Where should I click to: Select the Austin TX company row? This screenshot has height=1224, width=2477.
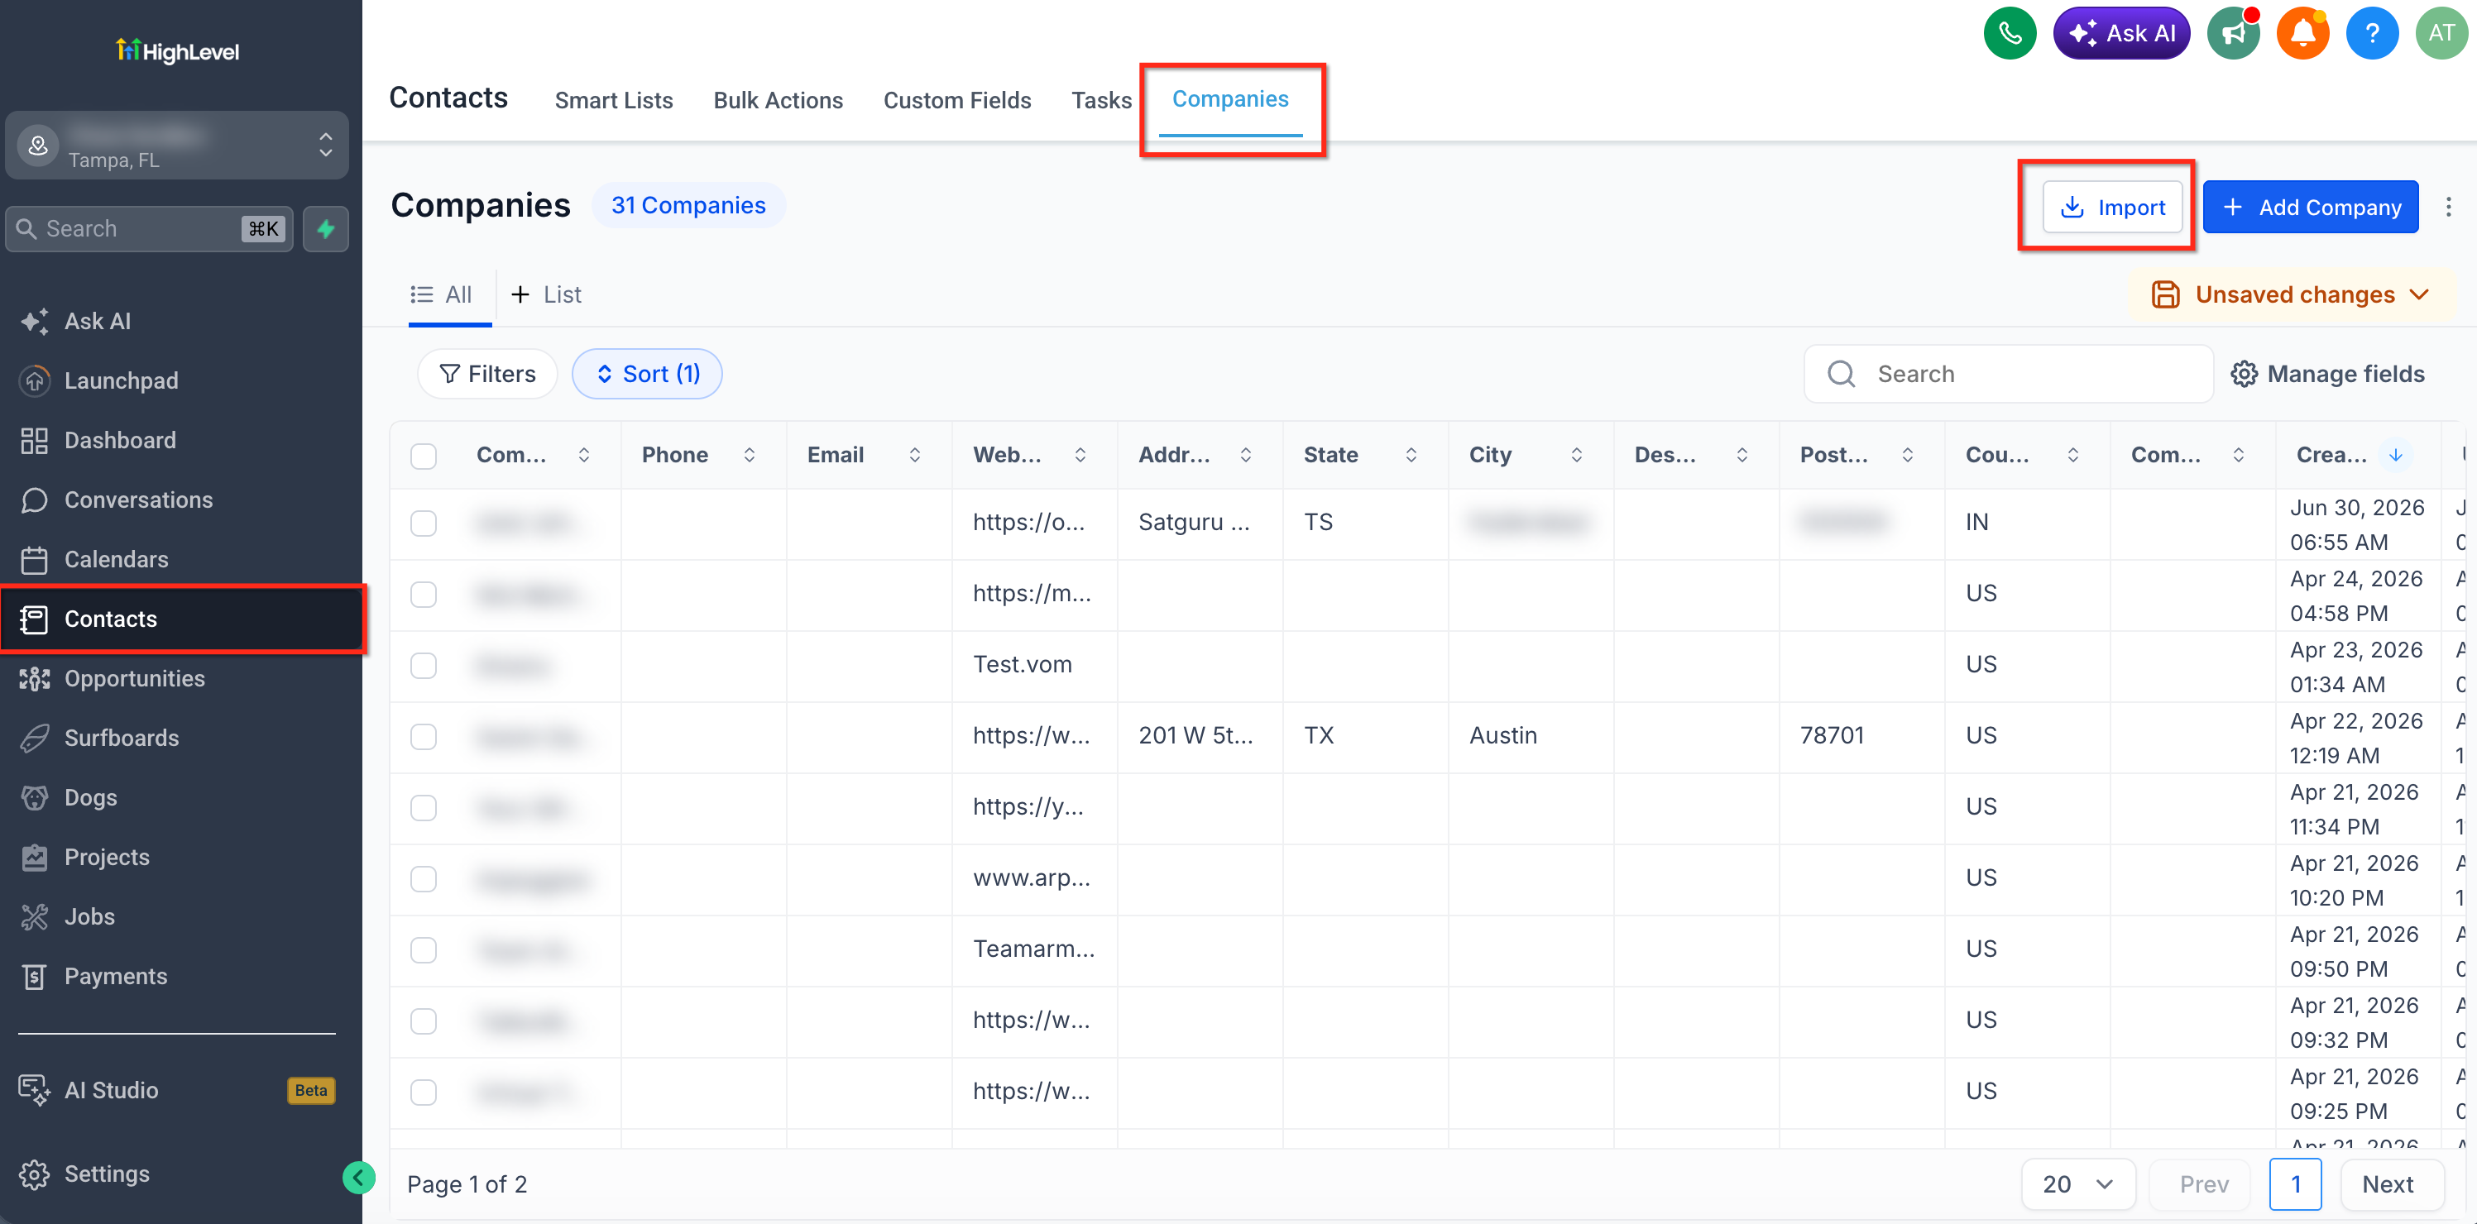[423, 737]
